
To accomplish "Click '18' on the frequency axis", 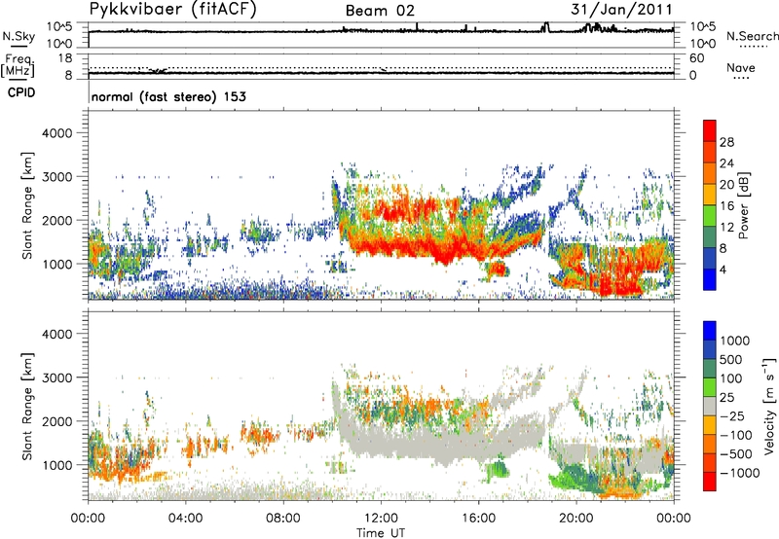I will click(x=65, y=58).
